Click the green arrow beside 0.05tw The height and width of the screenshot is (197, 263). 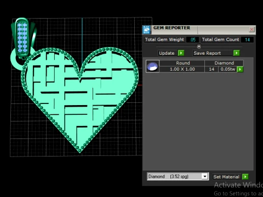point(240,69)
